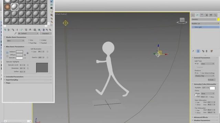Click Get Material icon in Material Editor toolbar
The image size is (220, 123).
coord(5,30)
